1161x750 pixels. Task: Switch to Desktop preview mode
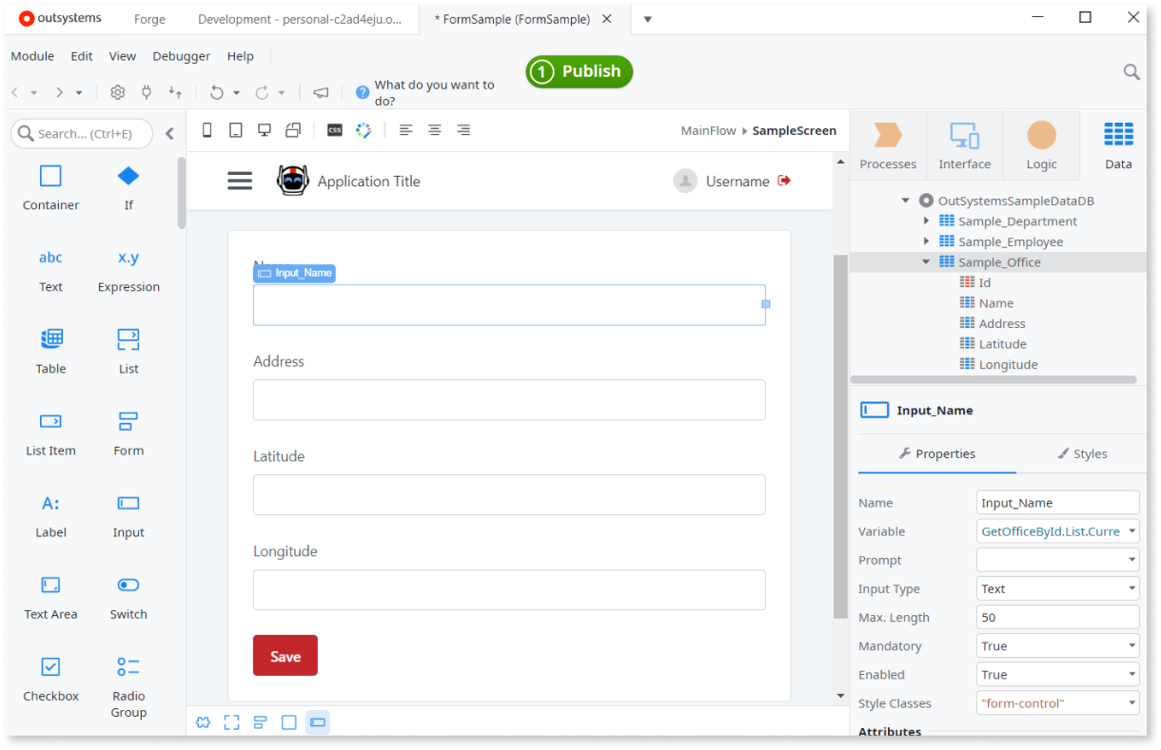264,129
